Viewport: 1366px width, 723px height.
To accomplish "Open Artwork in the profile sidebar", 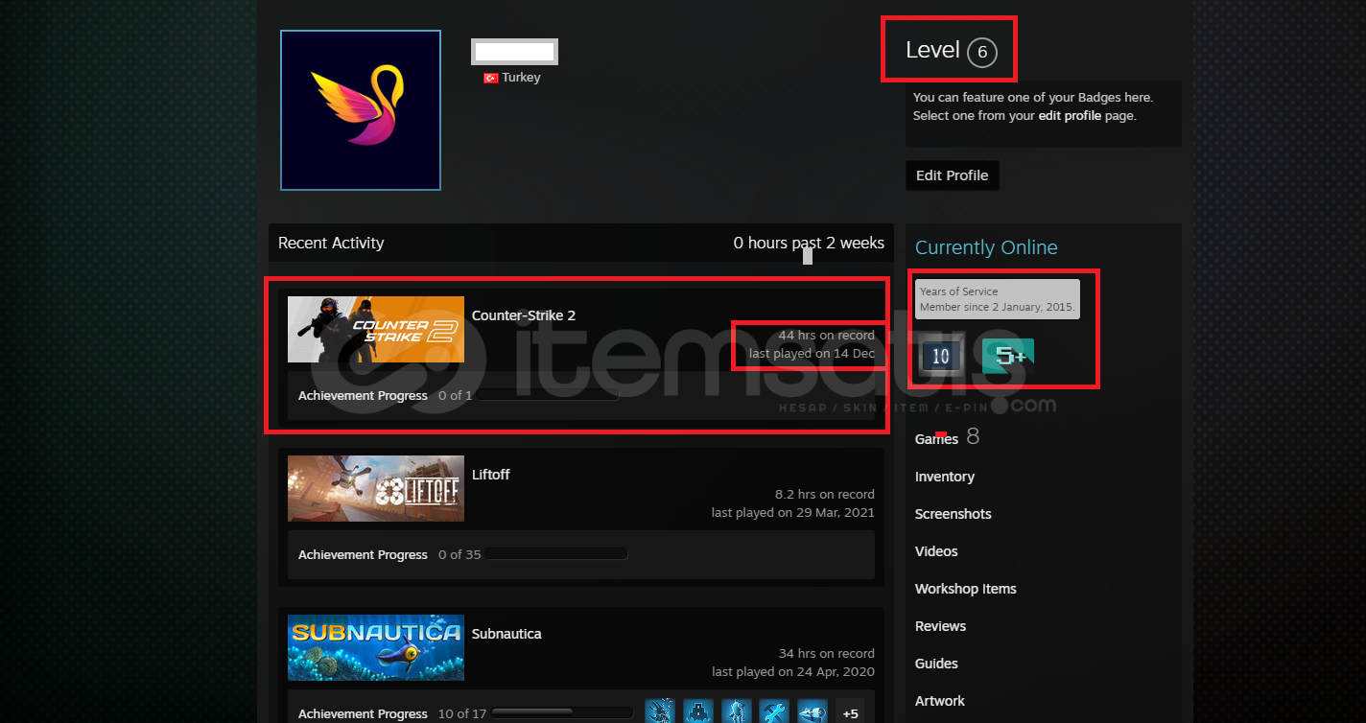I will coord(940,701).
